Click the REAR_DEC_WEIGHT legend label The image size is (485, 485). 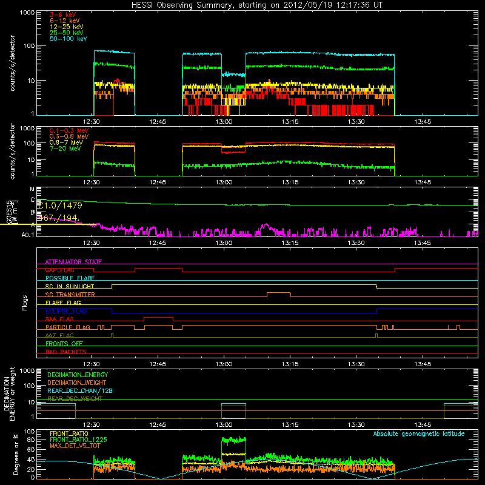click(75, 399)
